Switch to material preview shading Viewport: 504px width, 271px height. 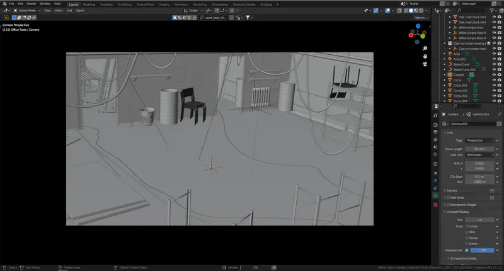click(x=416, y=11)
